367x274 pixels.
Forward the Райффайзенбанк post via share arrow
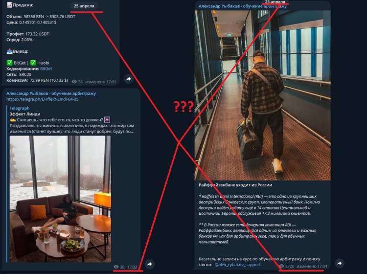click(x=340, y=263)
